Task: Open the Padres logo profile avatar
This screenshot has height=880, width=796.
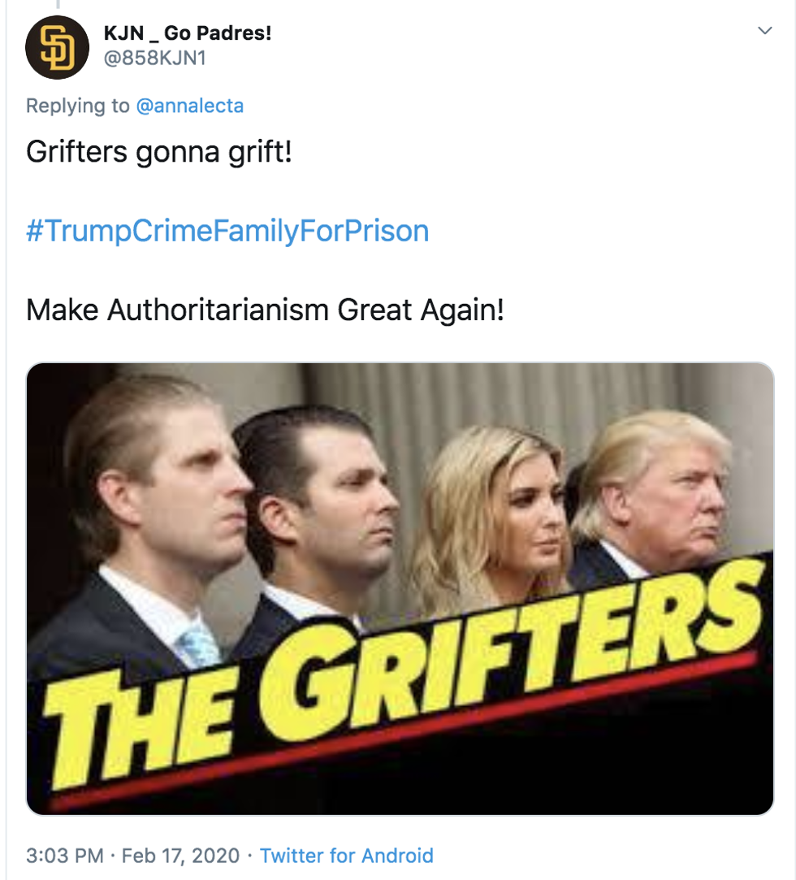Action: (x=57, y=46)
